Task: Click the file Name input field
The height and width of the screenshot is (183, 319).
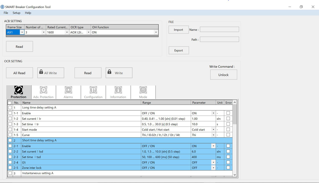Action: [x=219, y=29]
